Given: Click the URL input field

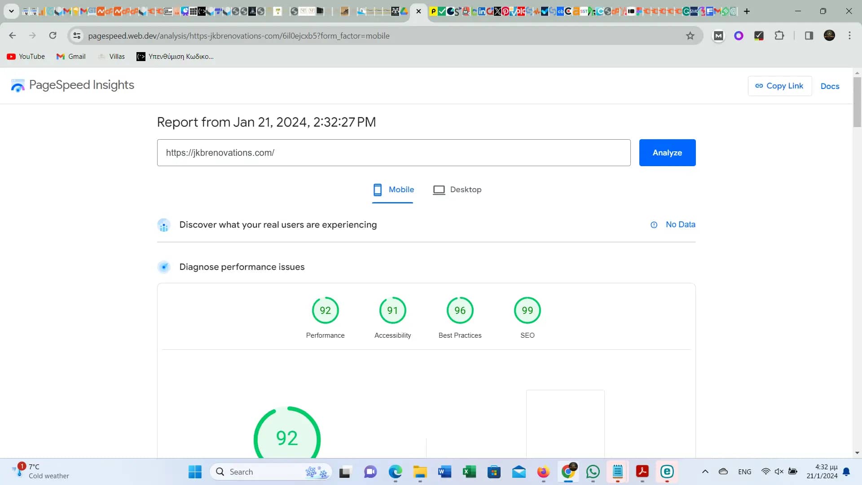Looking at the screenshot, I should 394,152.
